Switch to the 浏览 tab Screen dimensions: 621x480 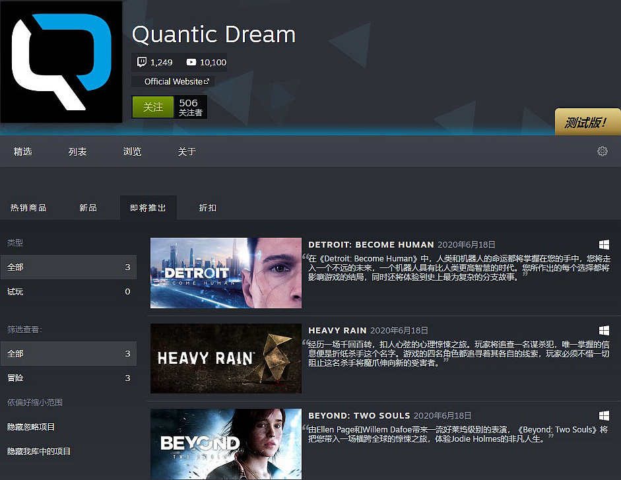pos(132,151)
